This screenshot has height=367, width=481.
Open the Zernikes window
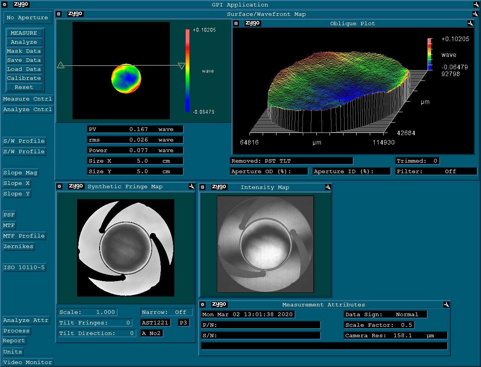(x=18, y=247)
